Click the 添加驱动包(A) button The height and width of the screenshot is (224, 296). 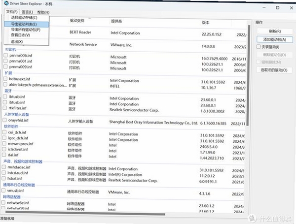point(275,39)
